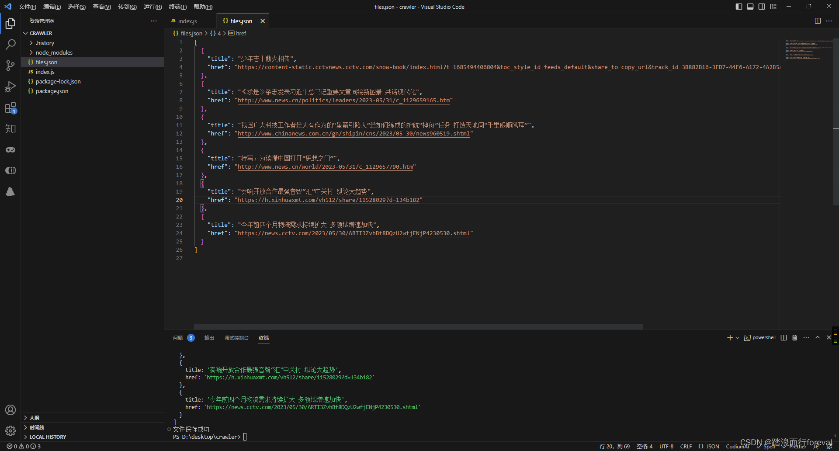Screen dimensions: 839x451
Task: Expand the .history folder
Action: click(92, 43)
